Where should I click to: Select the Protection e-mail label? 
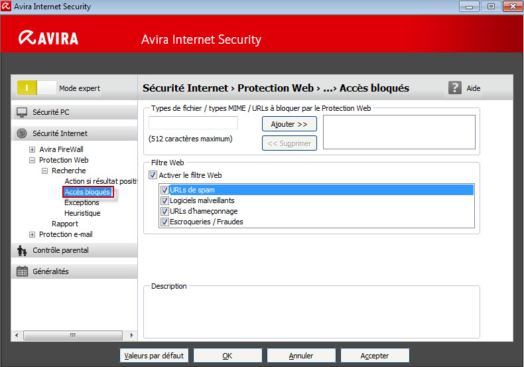66,234
